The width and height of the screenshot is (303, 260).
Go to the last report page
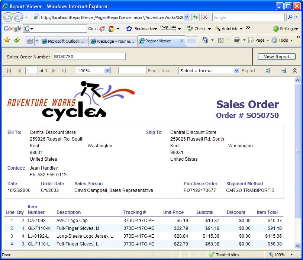[x=64, y=71]
